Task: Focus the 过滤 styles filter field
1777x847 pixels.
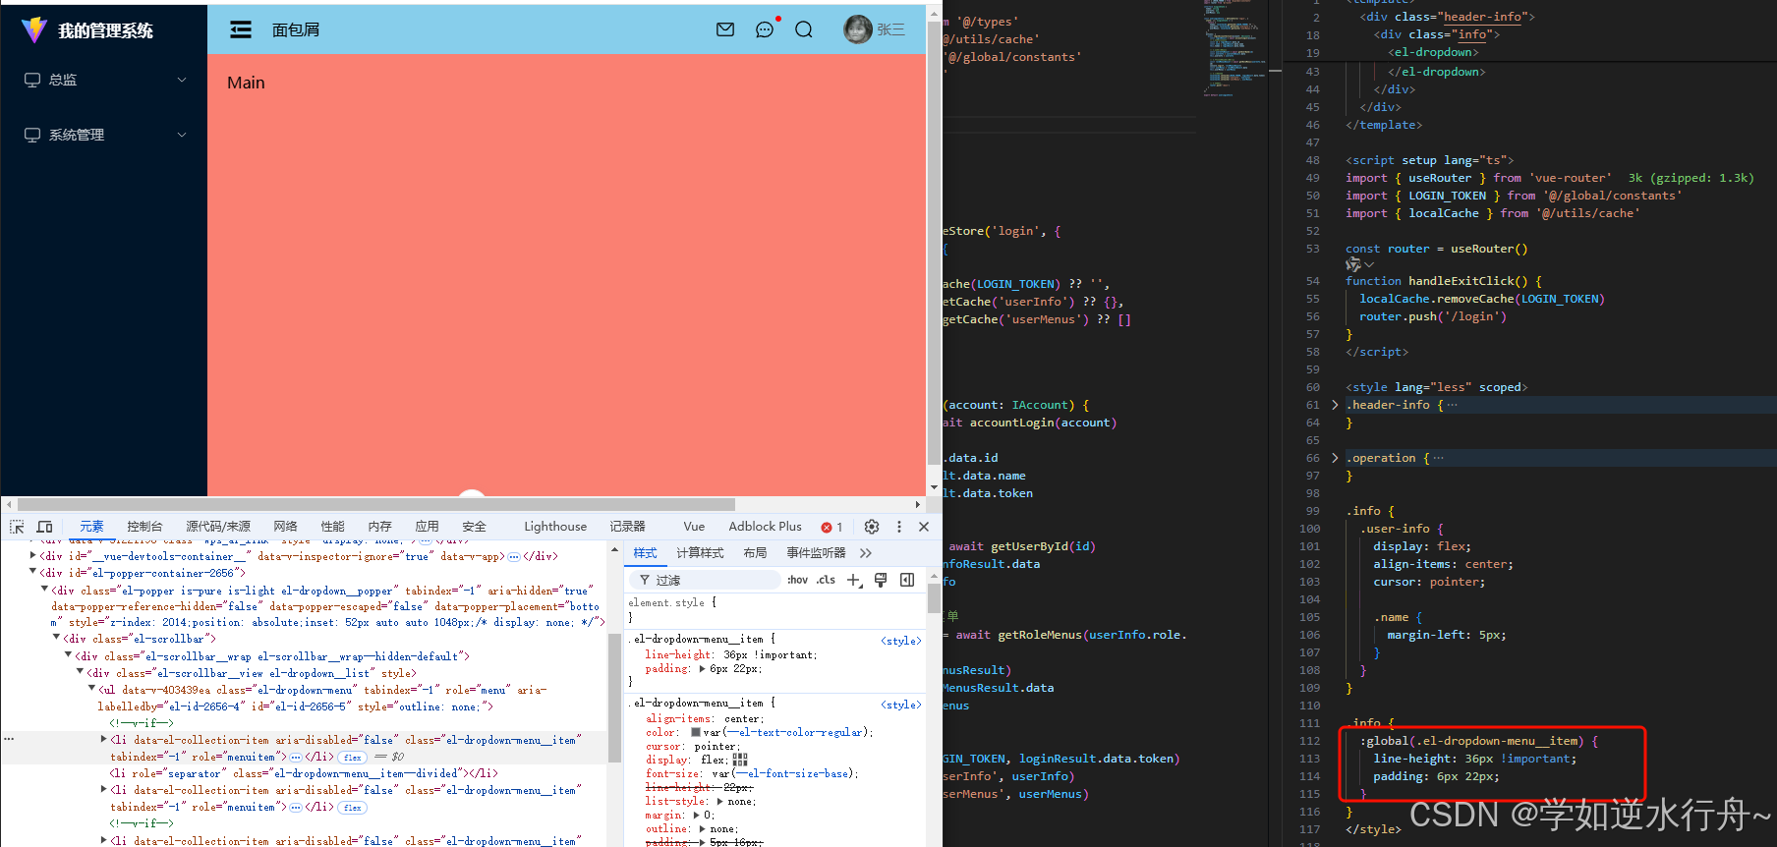Action: [x=706, y=580]
